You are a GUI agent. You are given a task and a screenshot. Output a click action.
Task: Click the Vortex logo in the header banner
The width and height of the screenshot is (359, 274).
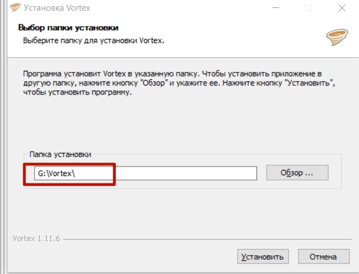337,37
